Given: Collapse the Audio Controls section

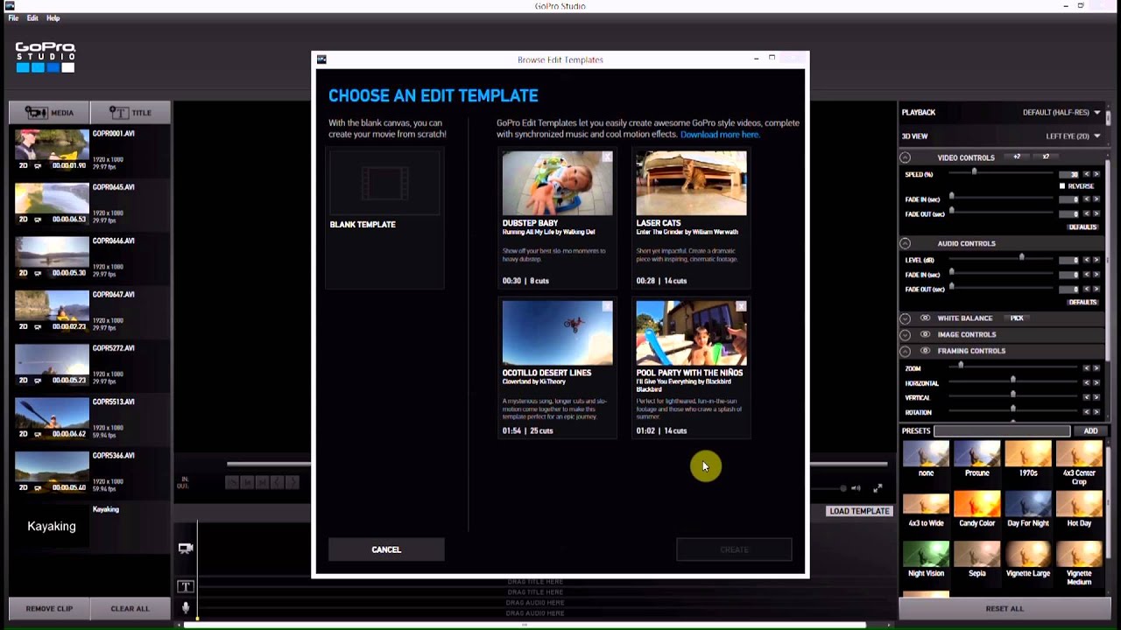Looking at the screenshot, I should 906,243.
